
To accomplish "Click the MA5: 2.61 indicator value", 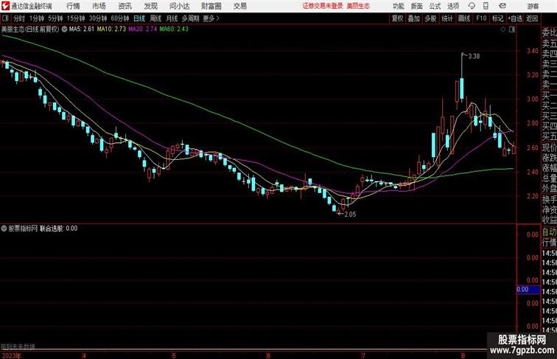I will [82, 29].
